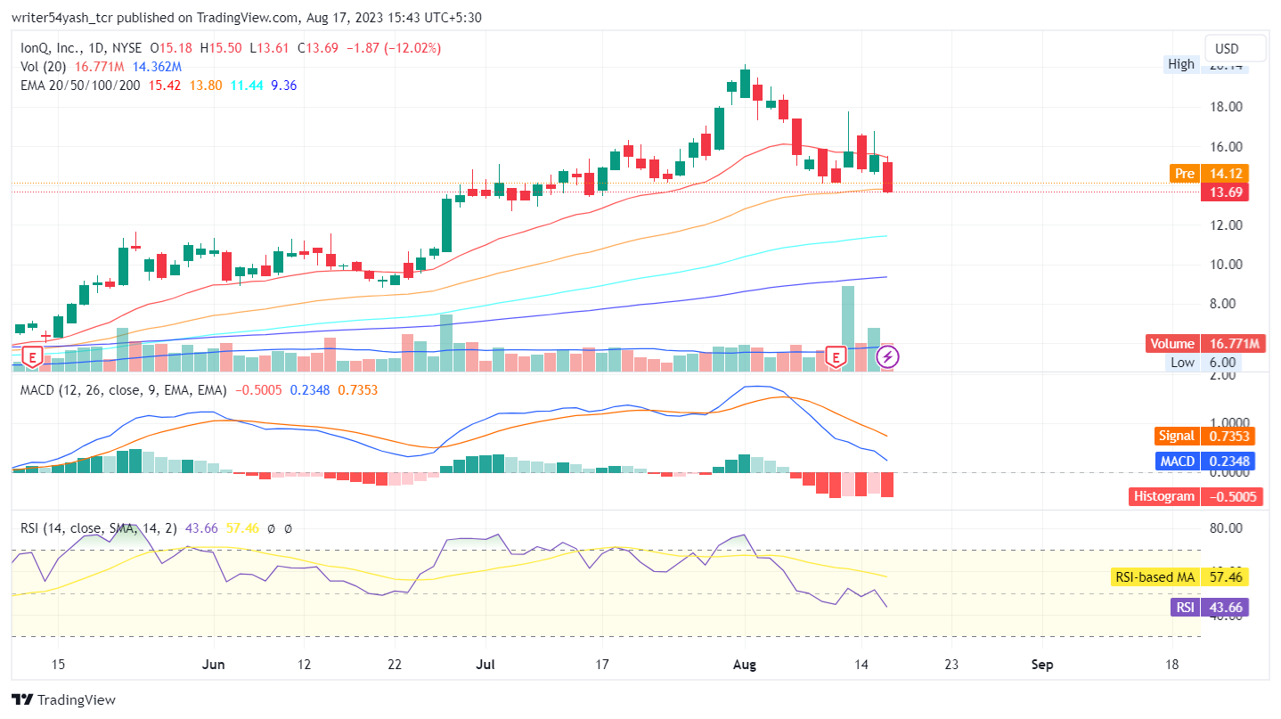The width and height of the screenshot is (1281, 719).
Task: Click the published on TradingView.com header text
Action: (x=246, y=17)
